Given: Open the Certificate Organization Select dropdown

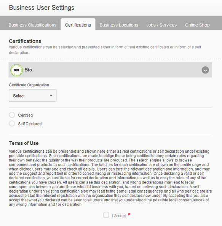Looking at the screenshot, I should click(x=32, y=95).
